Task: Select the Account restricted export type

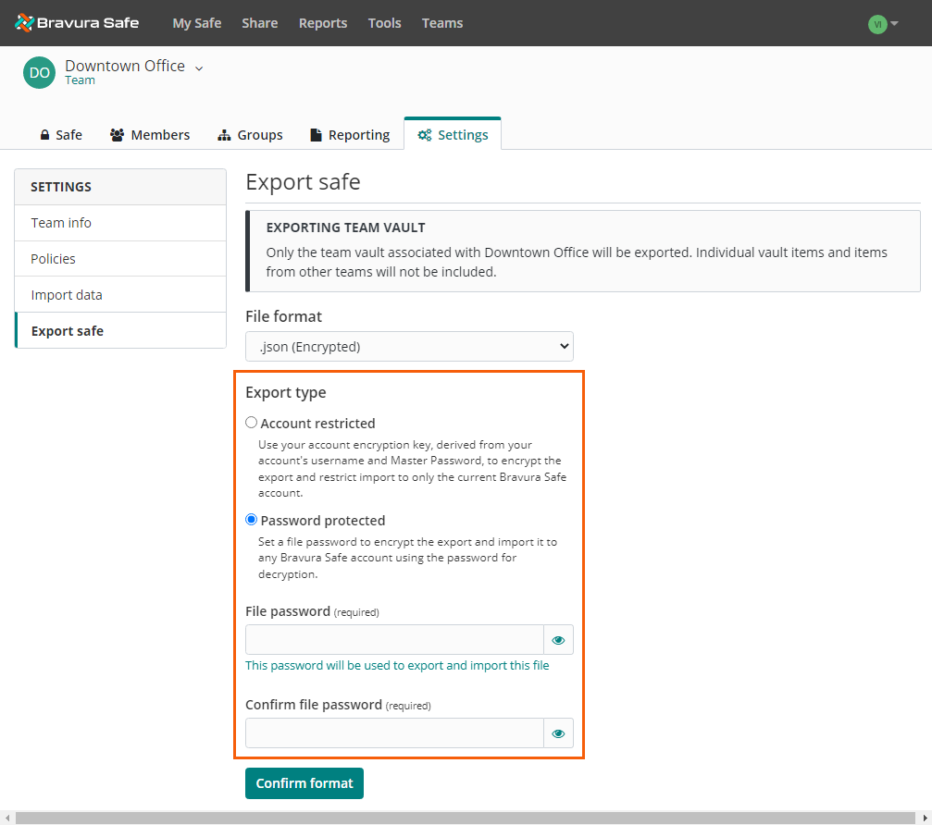Action: coord(251,422)
